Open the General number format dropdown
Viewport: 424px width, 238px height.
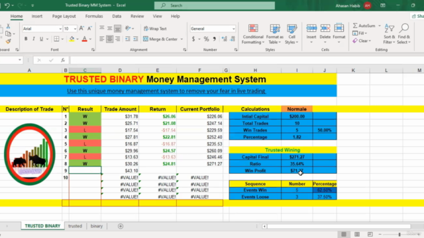(x=233, y=28)
